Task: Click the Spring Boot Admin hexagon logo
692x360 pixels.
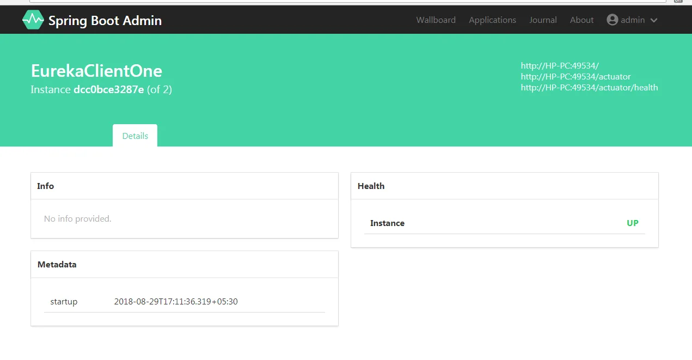Action: pos(33,20)
